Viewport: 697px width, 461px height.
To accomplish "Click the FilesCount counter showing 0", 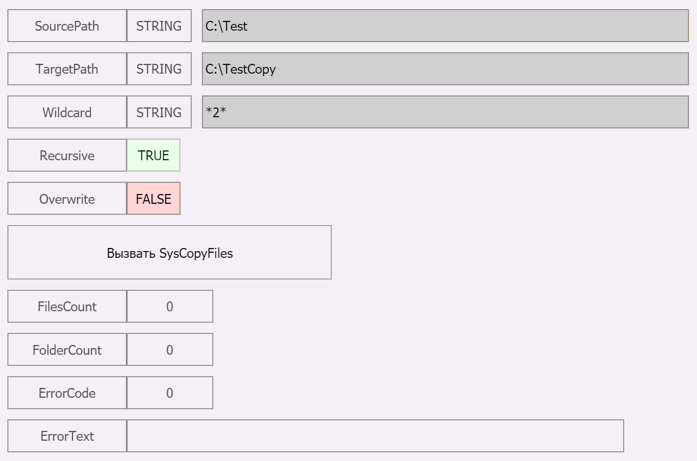I will [170, 306].
